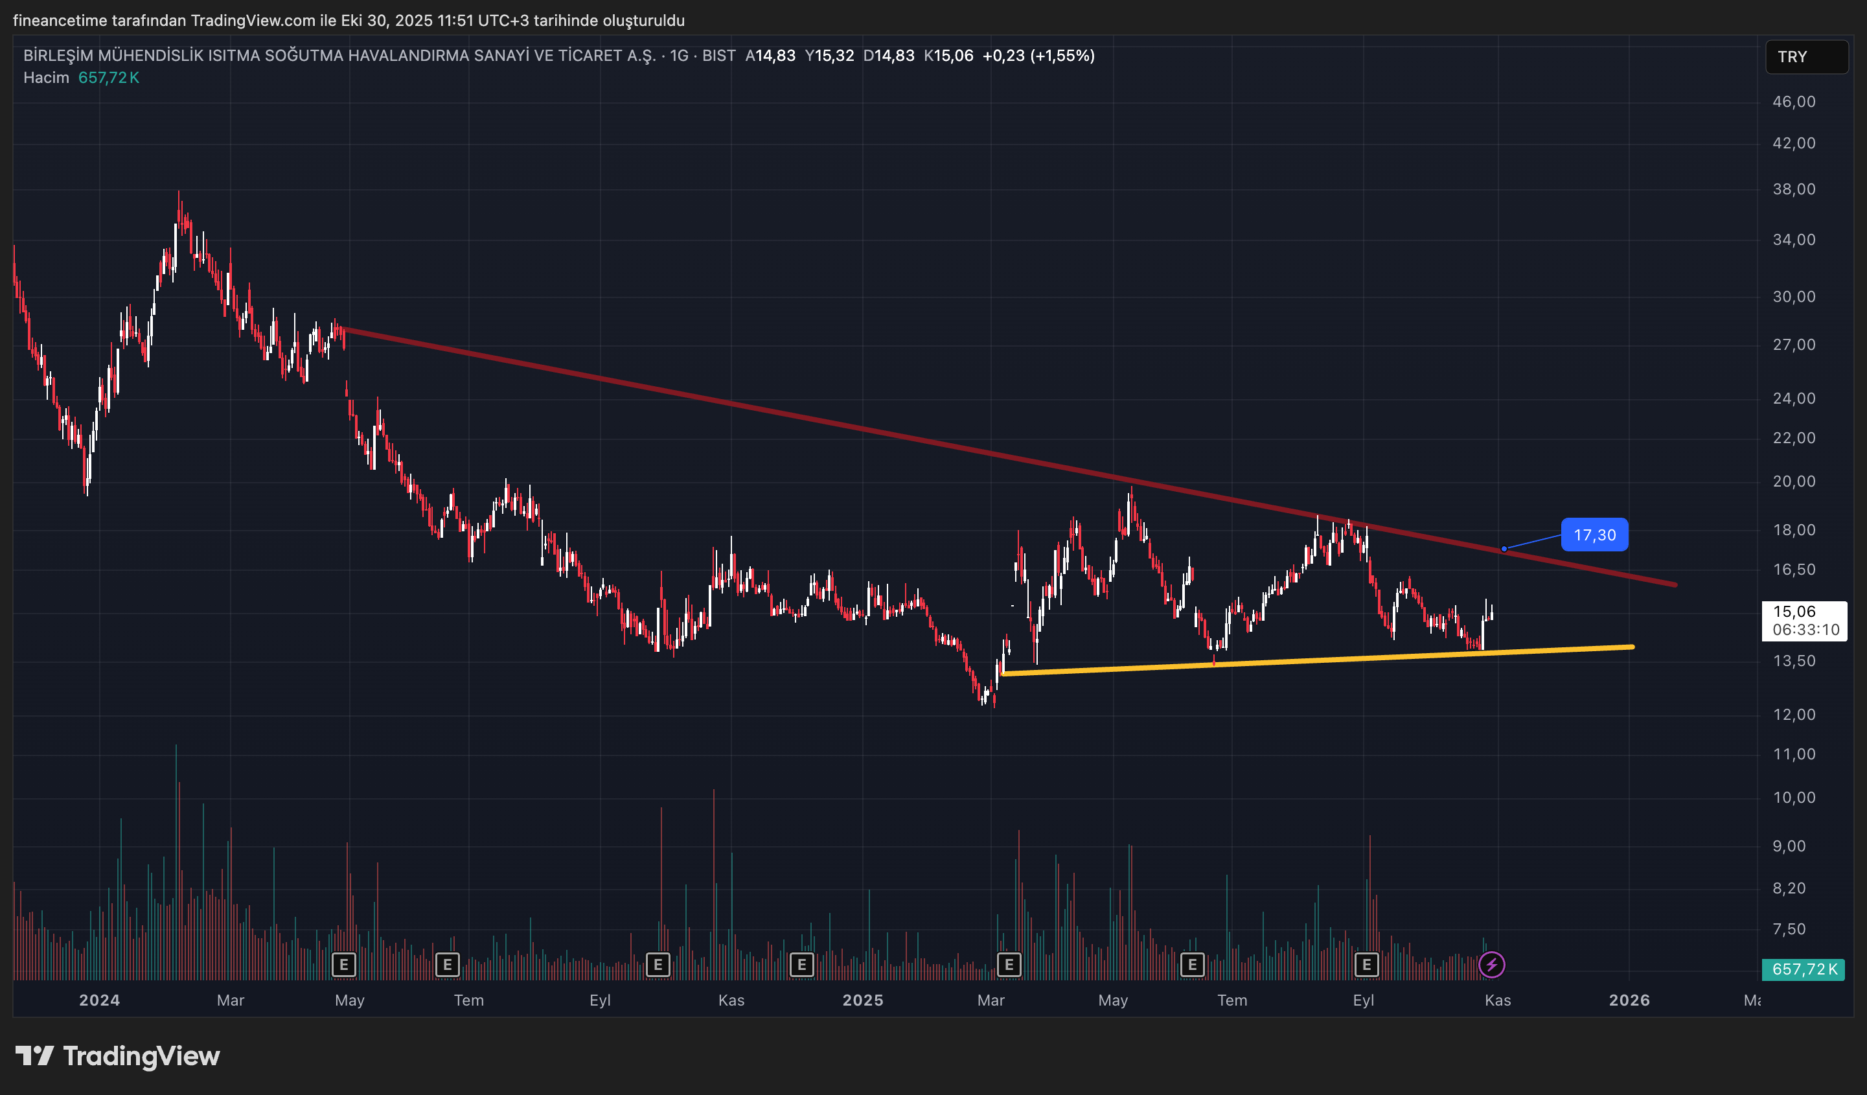Select the dark red descending trendline
The image size is (1867, 1095).
741,406
